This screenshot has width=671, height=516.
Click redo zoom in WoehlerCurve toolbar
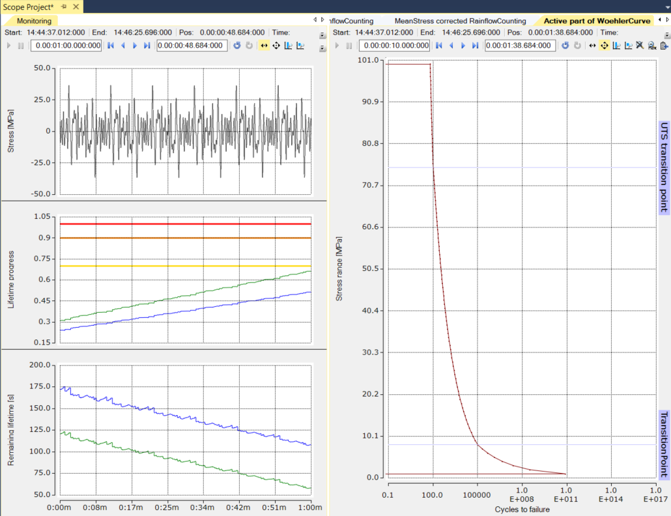click(577, 46)
